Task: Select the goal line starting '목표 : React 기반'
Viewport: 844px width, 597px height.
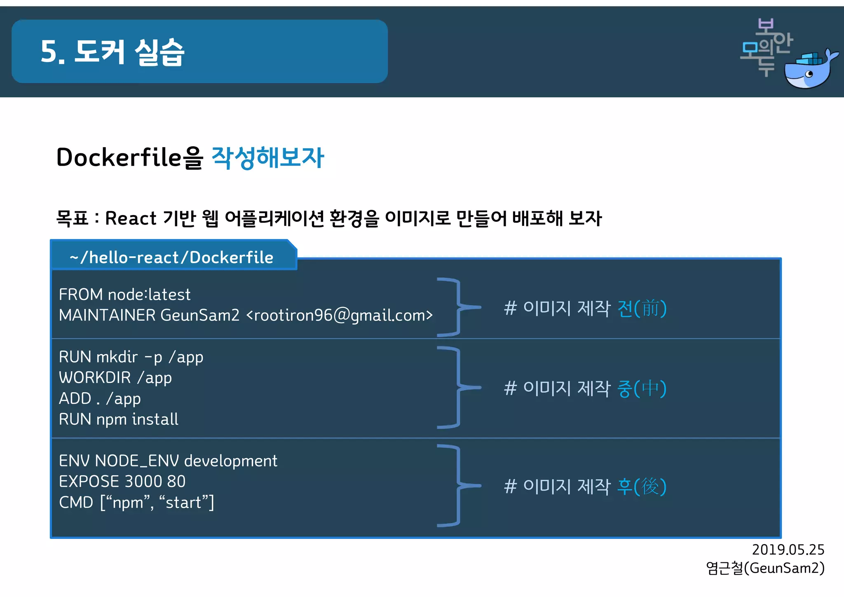Action: click(329, 218)
